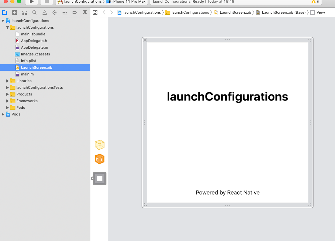The width and height of the screenshot is (335, 241).
Task: Click the Run (play) button
Action: pyautogui.click(x=31, y=2)
